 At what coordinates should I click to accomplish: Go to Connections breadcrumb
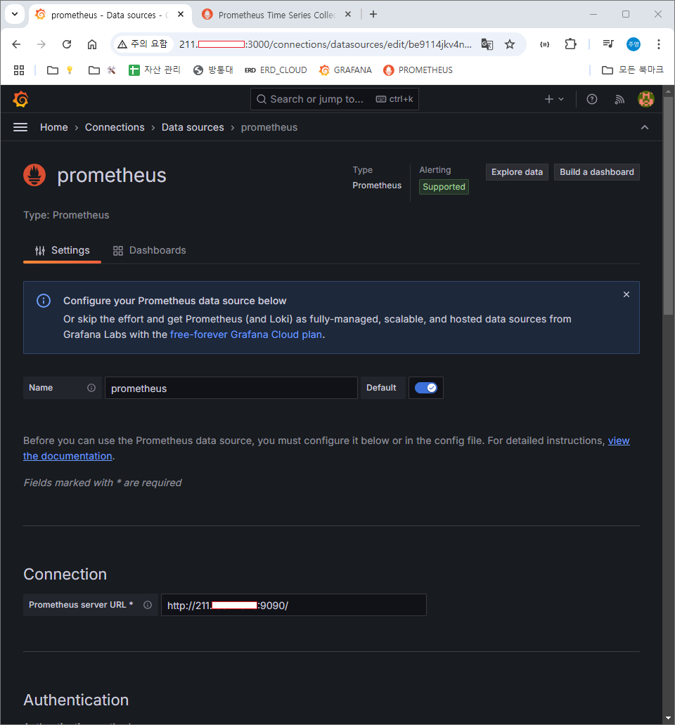click(115, 127)
